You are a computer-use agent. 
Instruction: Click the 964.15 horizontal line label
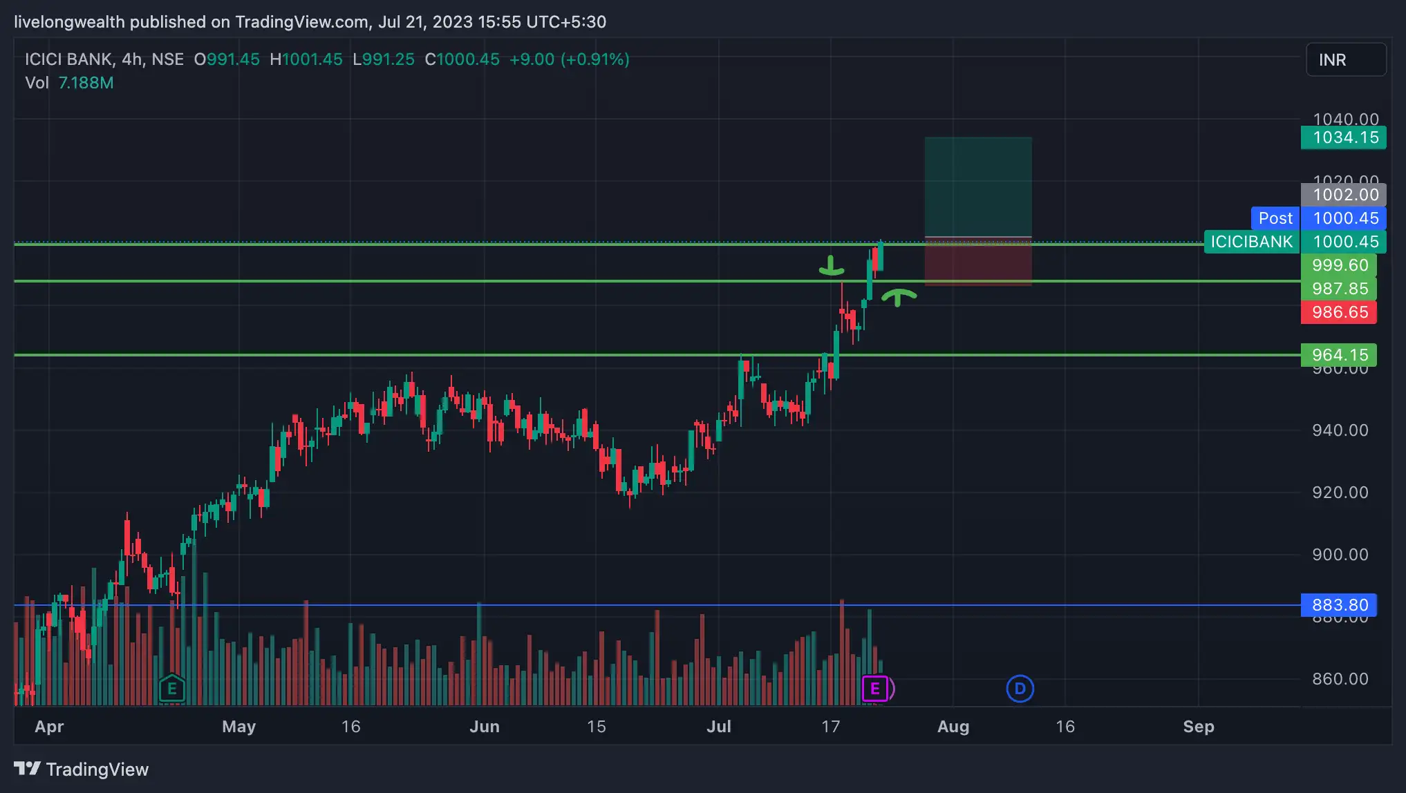1338,355
